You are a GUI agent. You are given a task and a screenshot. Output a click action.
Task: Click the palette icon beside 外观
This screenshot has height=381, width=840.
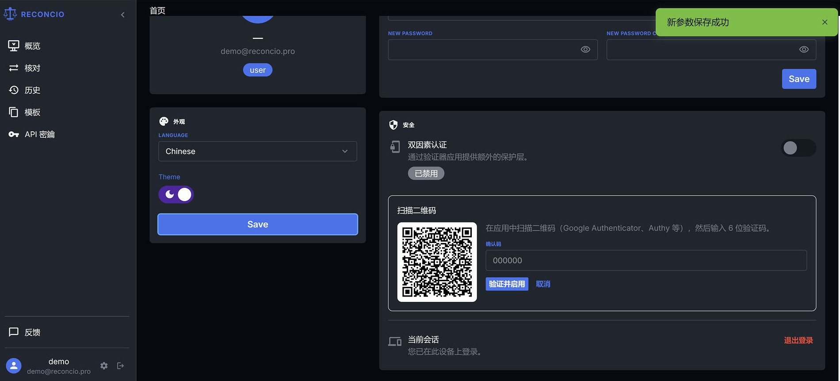point(164,121)
